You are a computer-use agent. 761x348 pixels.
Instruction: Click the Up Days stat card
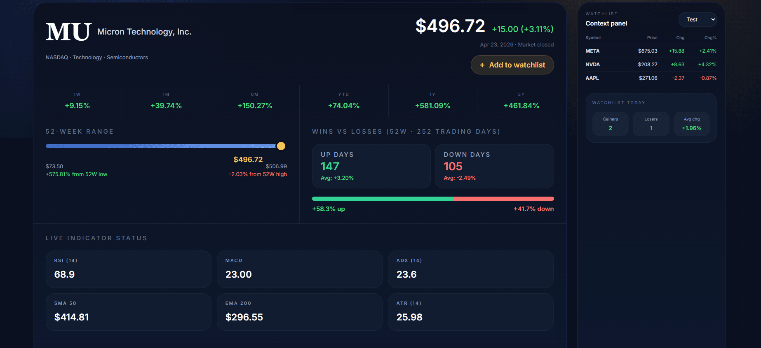(371, 166)
